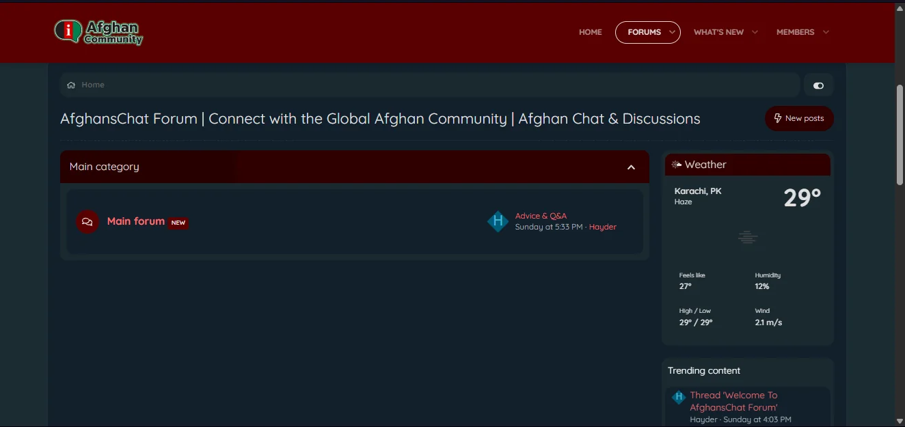Open the Advice & Q&A thread link
Viewport: 905px width, 427px height.
[x=541, y=216]
